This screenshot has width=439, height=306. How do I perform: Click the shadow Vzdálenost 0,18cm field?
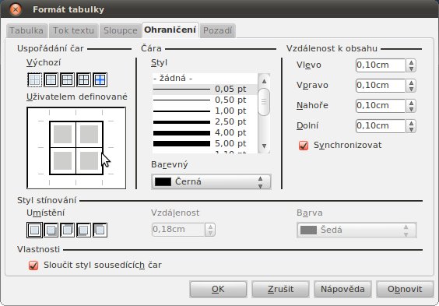(x=179, y=230)
